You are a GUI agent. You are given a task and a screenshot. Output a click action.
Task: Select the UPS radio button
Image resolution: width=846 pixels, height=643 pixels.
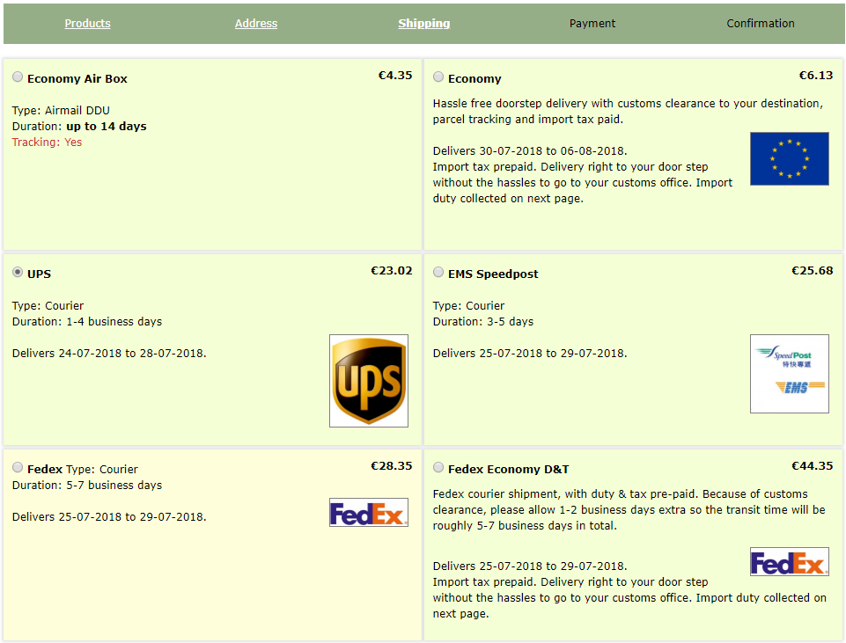pos(18,272)
